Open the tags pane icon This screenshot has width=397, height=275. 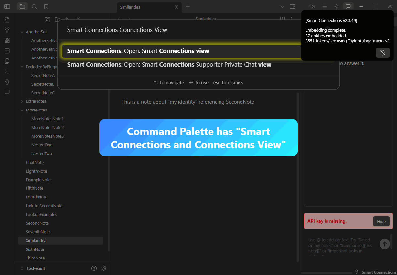point(312,6)
